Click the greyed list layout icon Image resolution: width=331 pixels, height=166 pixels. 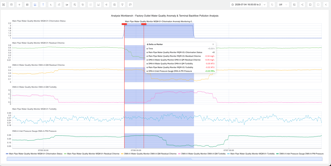click(91, 5)
